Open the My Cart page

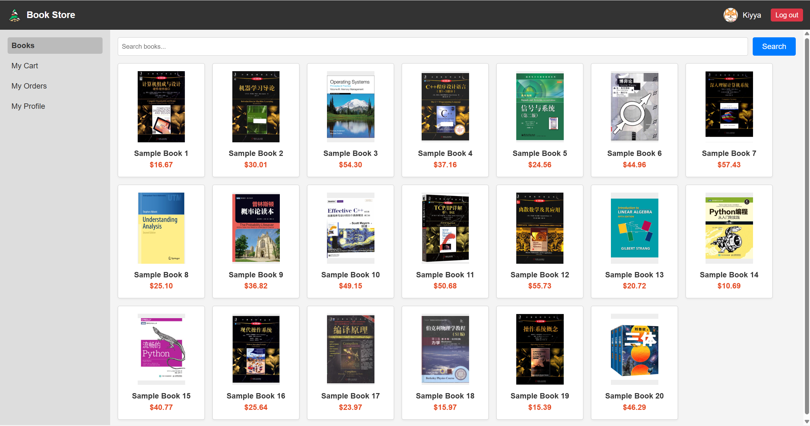(x=24, y=65)
